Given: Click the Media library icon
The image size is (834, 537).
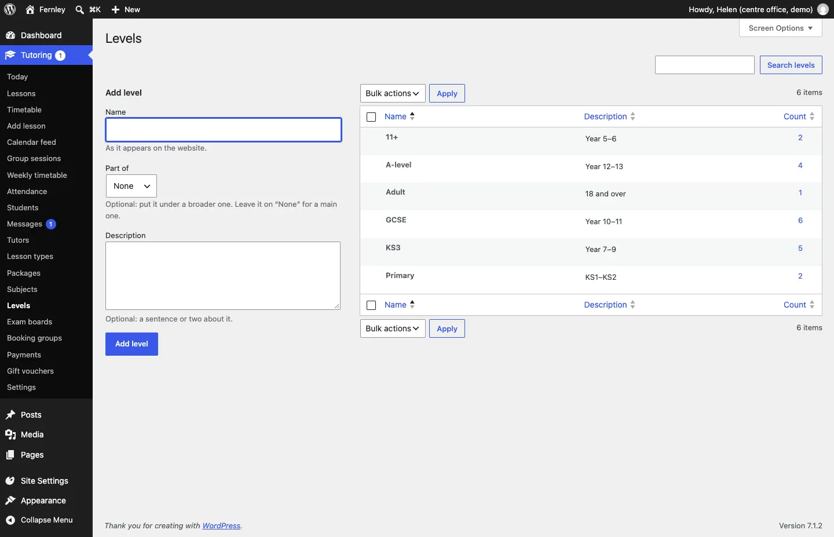Looking at the screenshot, I should [10, 434].
